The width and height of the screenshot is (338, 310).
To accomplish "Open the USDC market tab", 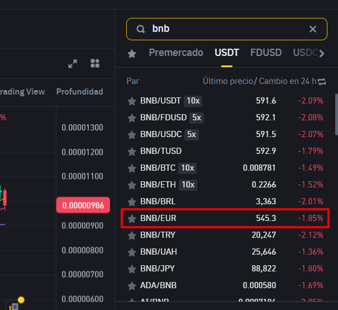I will [x=305, y=53].
